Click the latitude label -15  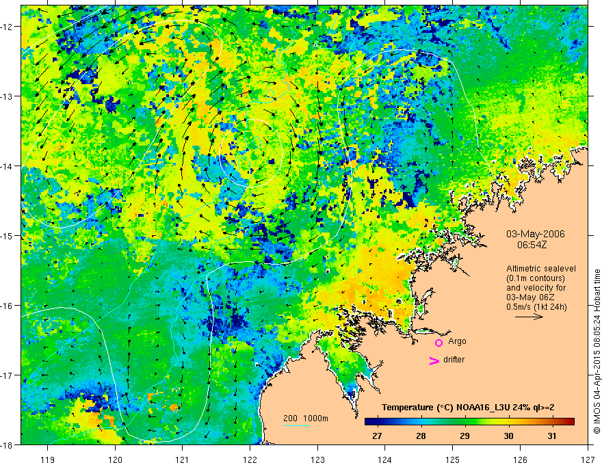7,235
